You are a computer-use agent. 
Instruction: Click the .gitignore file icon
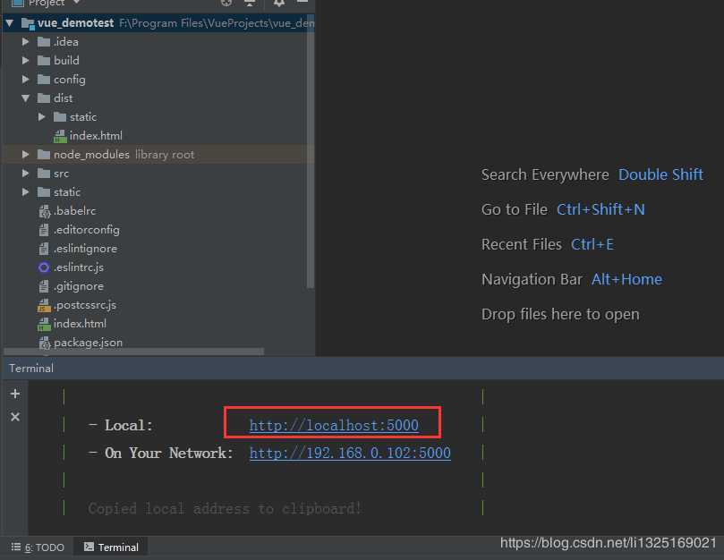(x=44, y=286)
